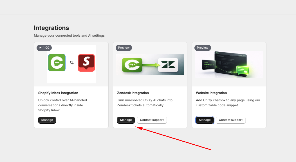Contact support for Website integration
The width and height of the screenshot is (296, 162).
231,120
